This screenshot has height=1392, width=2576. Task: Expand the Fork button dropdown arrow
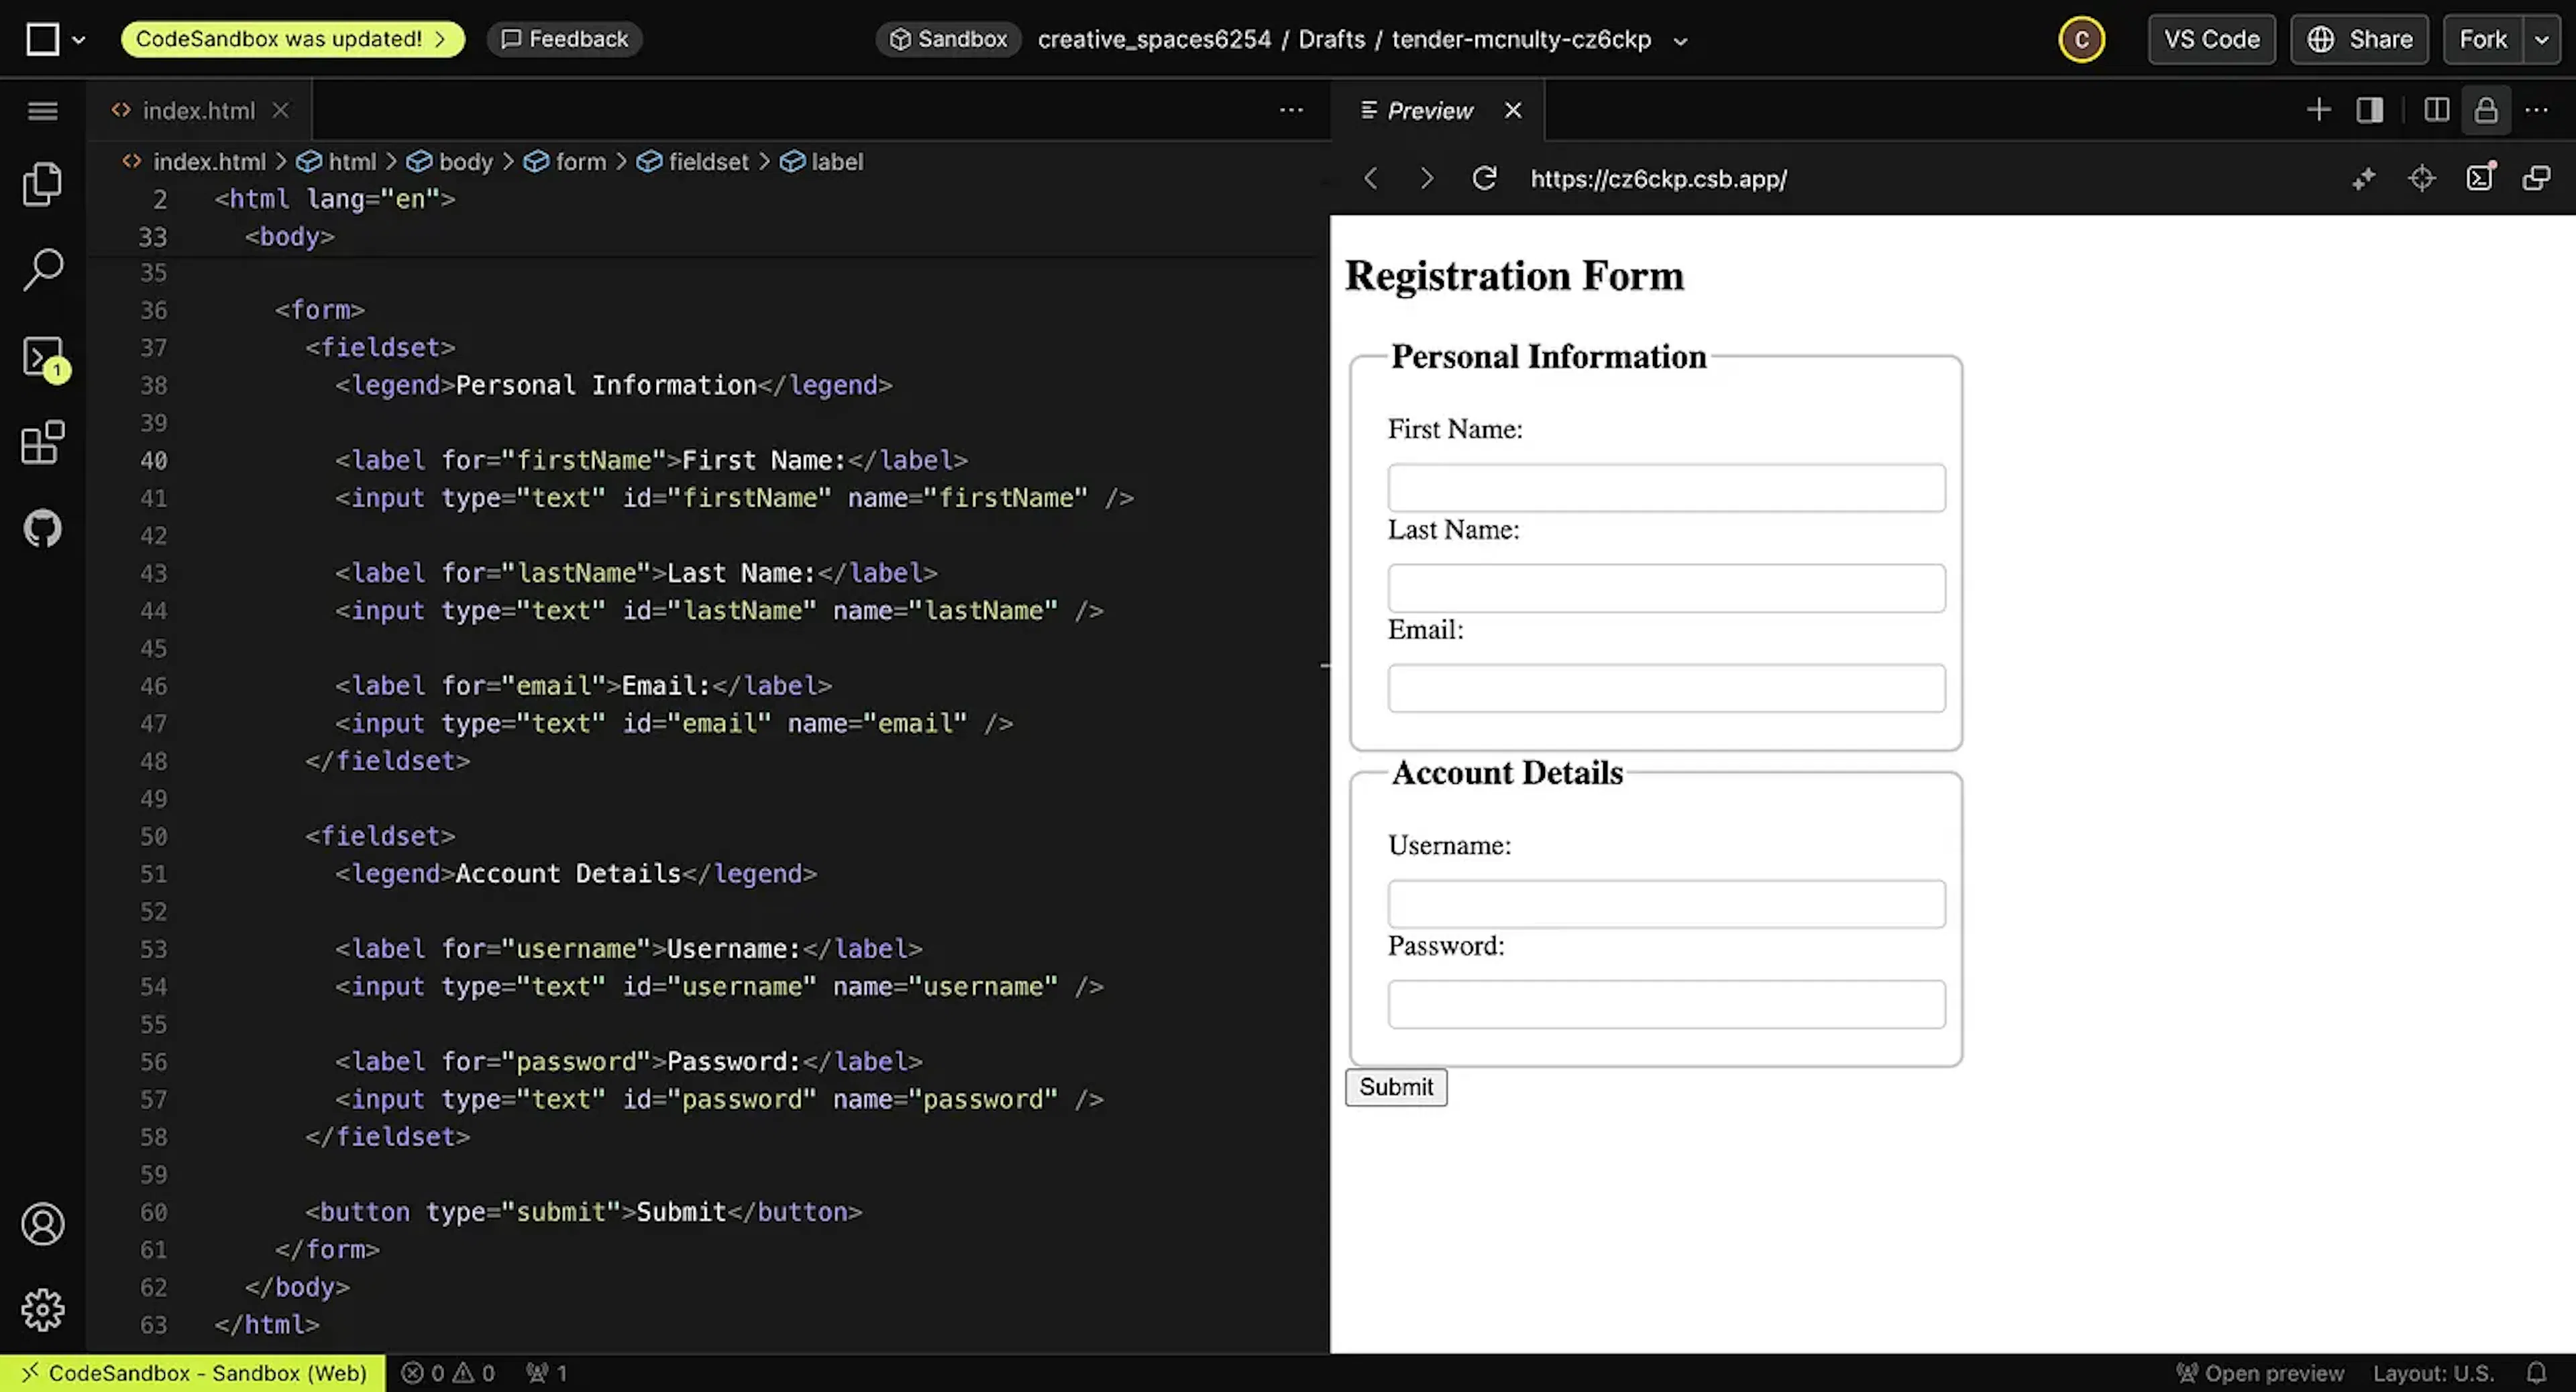click(x=2541, y=40)
